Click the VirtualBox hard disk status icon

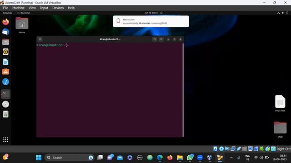215,149
